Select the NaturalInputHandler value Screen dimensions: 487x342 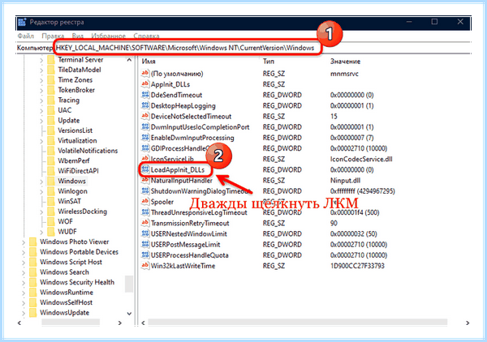pos(181,181)
